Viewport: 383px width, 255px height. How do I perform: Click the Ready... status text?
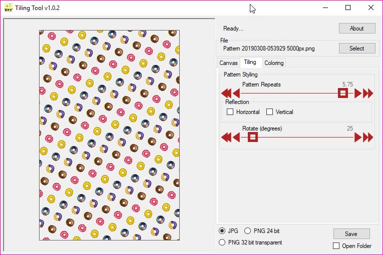point(233,28)
